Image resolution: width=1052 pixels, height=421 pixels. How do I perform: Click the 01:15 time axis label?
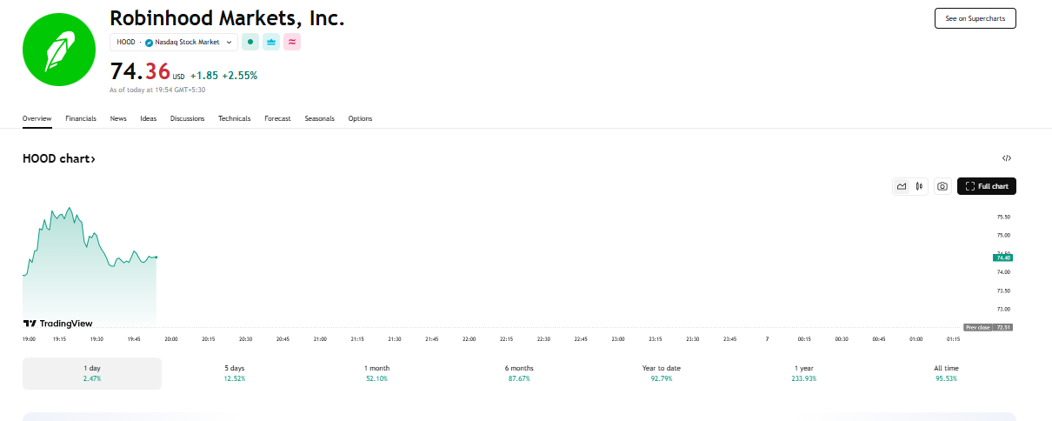[x=953, y=338]
